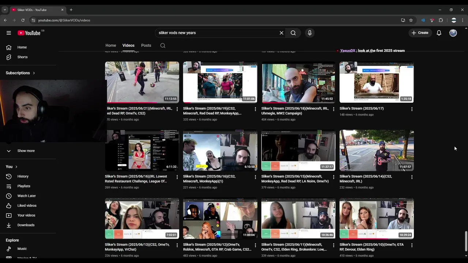Select the channel Videos tab
Viewport: 468px width, 263px height.
click(x=128, y=45)
